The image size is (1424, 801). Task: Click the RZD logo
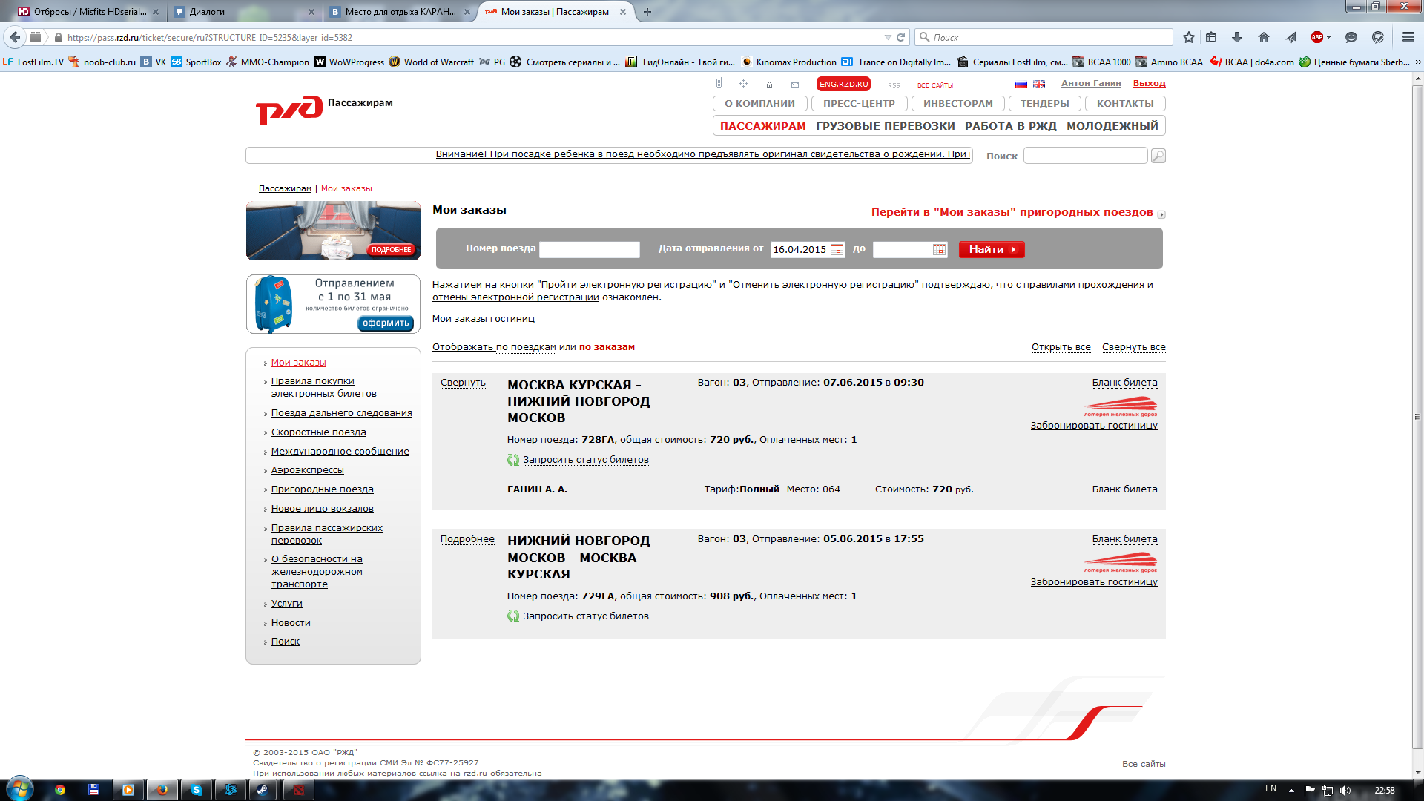tap(289, 111)
